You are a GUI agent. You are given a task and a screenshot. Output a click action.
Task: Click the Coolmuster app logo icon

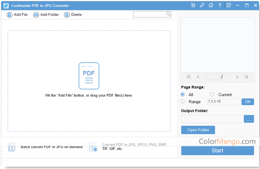(6, 6)
